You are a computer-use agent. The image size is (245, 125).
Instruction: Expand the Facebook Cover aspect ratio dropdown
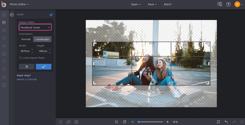coord(35,27)
